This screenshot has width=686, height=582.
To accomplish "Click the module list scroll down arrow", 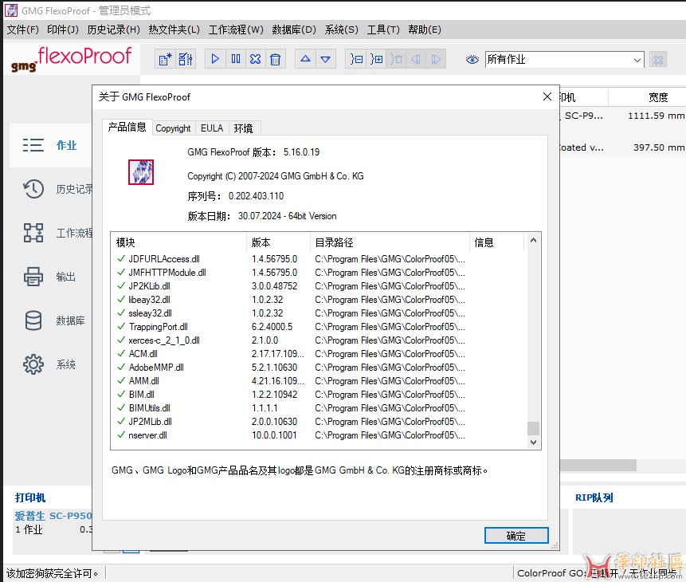I will point(533,442).
